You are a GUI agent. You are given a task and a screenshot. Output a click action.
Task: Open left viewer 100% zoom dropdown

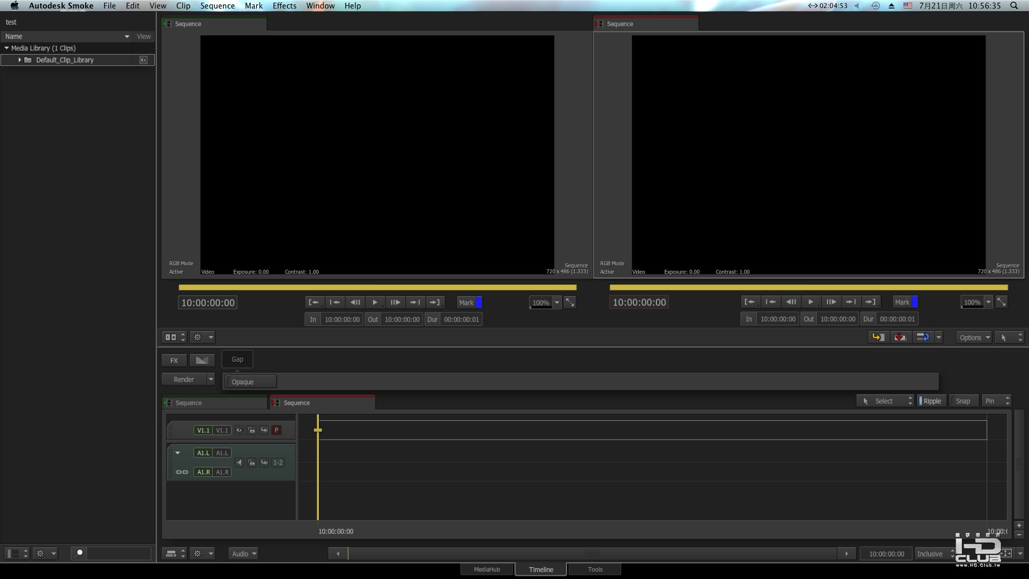tap(557, 302)
